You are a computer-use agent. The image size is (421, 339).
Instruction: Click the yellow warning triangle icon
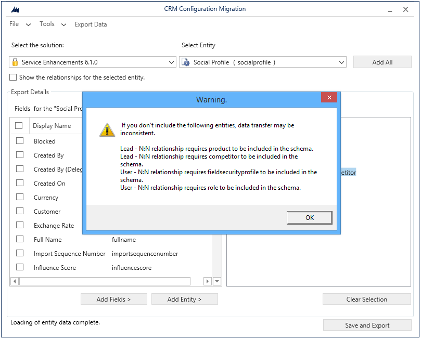107,129
